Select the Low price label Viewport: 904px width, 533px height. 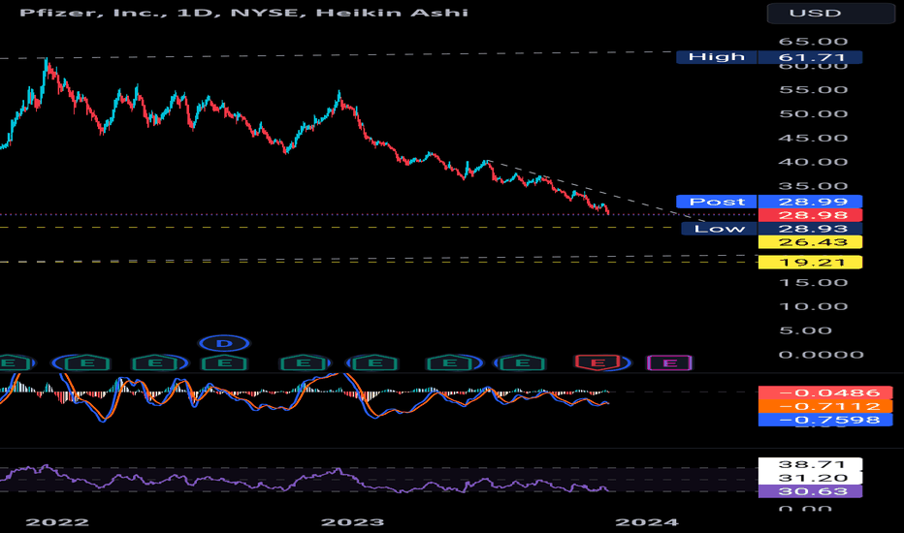tap(719, 229)
